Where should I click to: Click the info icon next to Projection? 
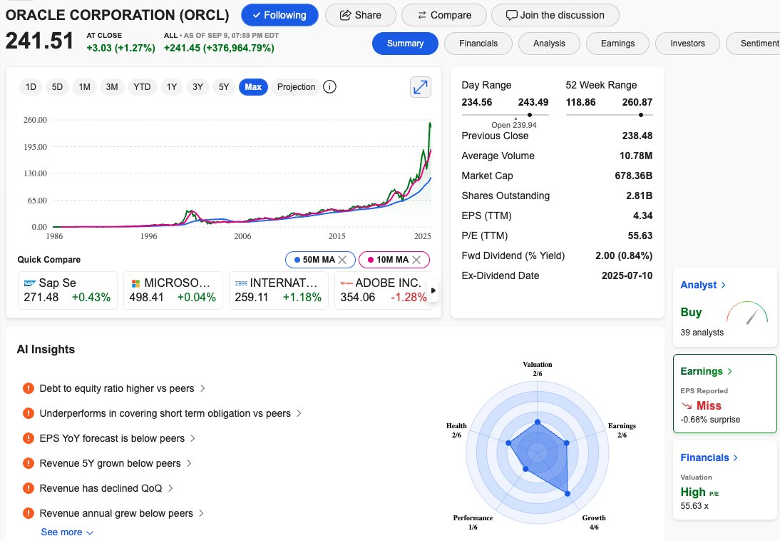[329, 86]
